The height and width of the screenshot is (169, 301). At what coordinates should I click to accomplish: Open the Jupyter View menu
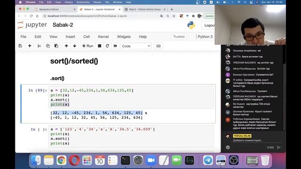coord(53,37)
